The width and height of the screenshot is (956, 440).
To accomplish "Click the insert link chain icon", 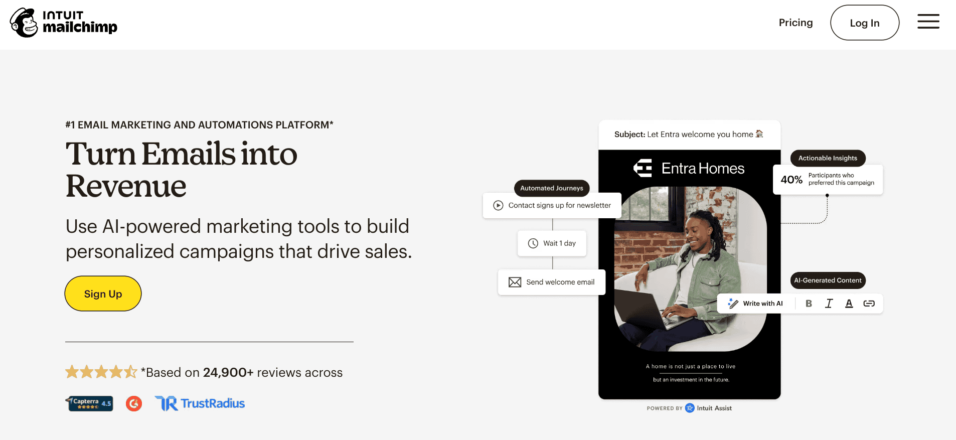I will pyautogui.click(x=869, y=304).
